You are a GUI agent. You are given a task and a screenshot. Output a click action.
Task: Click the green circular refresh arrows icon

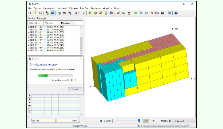click(x=136, y=13)
